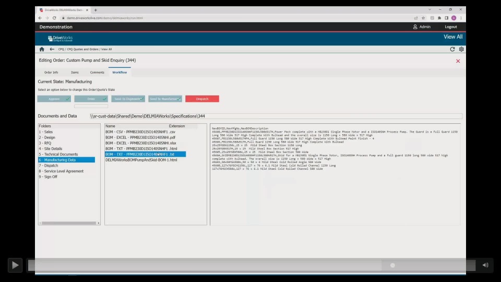Open a new browser tab
This screenshot has width=501, height=282.
(x=96, y=10)
